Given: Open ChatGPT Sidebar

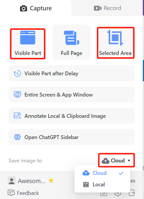Looking at the screenshot, I should (x=72, y=137).
